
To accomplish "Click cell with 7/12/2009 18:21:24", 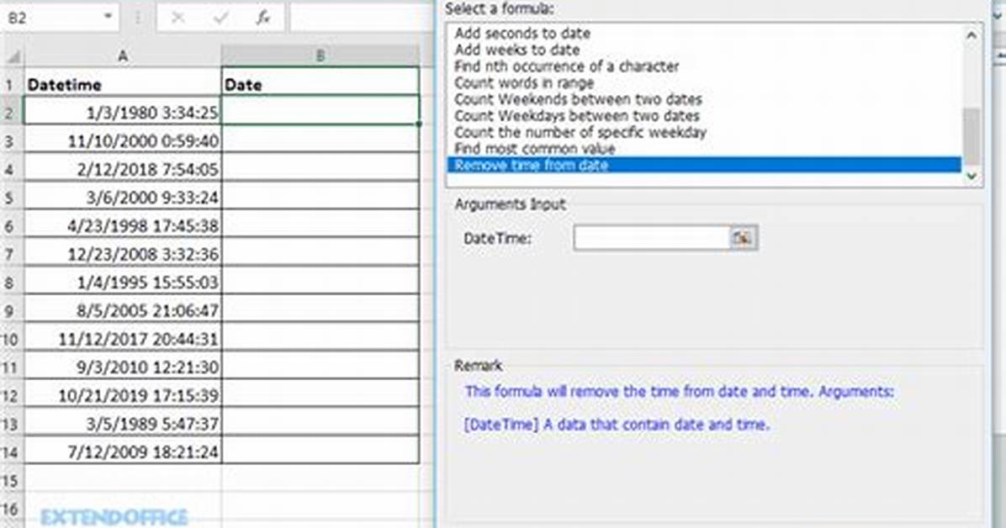I will 123,451.
